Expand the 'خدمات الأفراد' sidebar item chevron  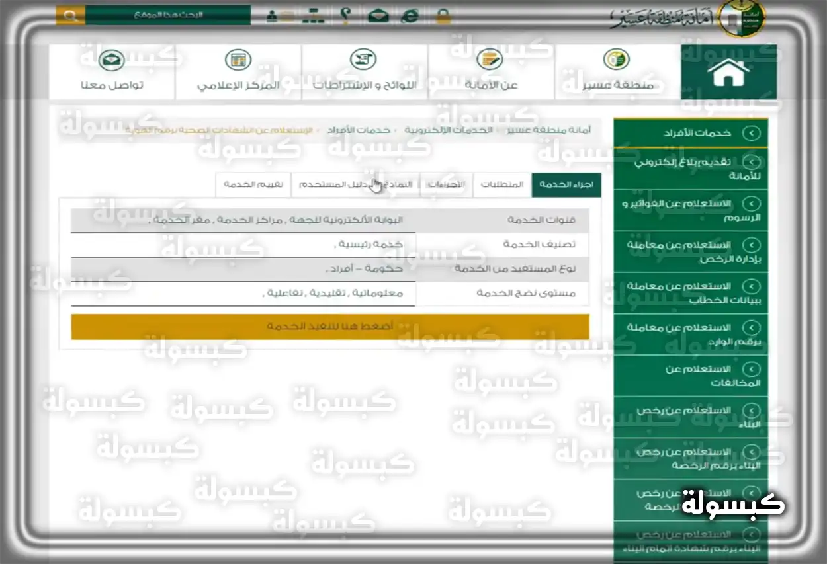(x=751, y=132)
